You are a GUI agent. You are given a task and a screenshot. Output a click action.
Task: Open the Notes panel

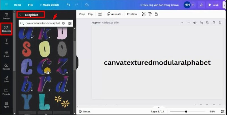pos(85,112)
